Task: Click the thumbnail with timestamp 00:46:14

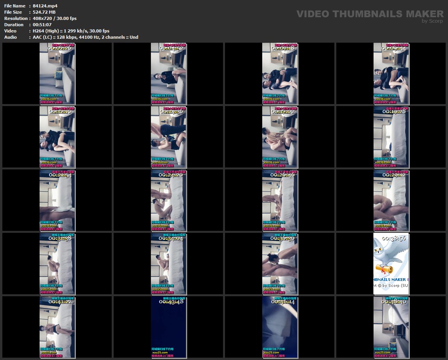Action: (280, 328)
